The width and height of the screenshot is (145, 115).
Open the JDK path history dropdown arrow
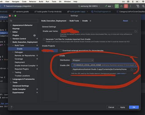coord(135,69)
